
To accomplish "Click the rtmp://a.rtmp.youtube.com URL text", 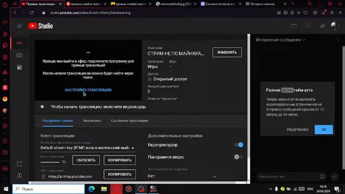I will click(x=70, y=176).
